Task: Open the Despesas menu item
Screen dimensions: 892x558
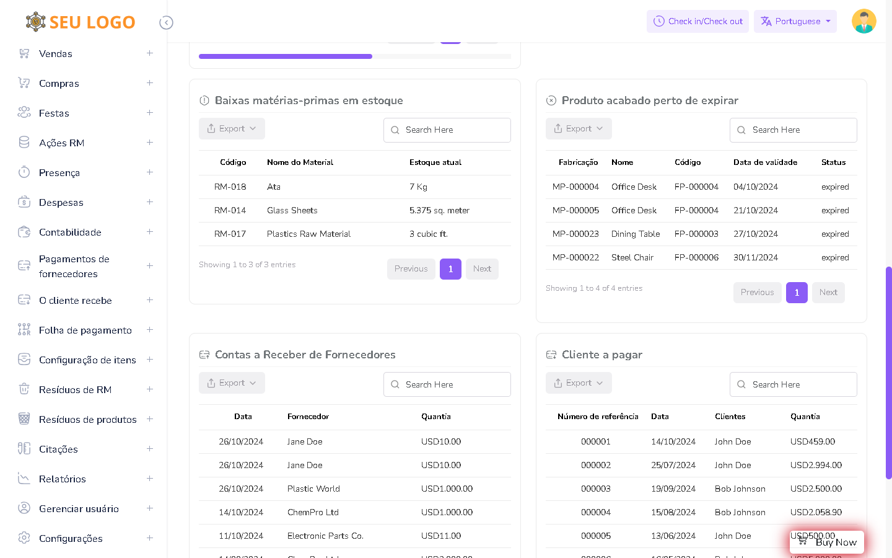Action: point(61,202)
